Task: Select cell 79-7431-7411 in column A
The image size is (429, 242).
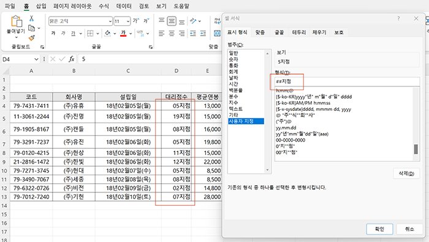Action: tap(31, 106)
